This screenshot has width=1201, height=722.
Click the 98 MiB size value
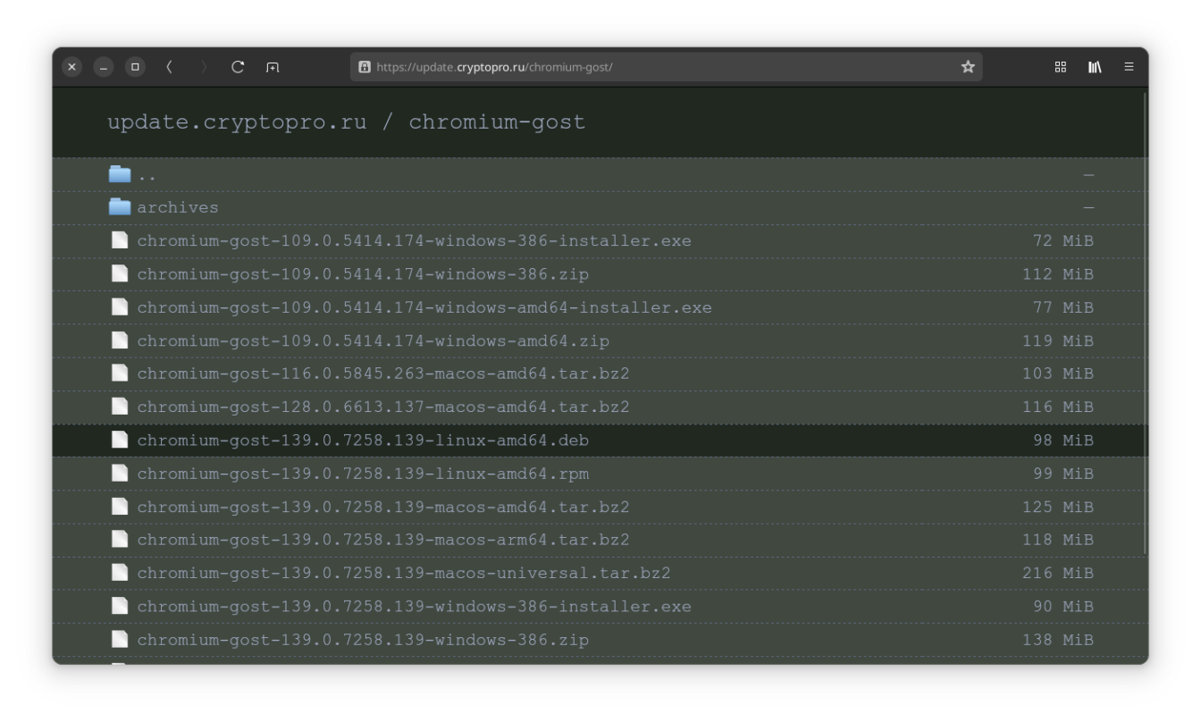tap(1063, 441)
